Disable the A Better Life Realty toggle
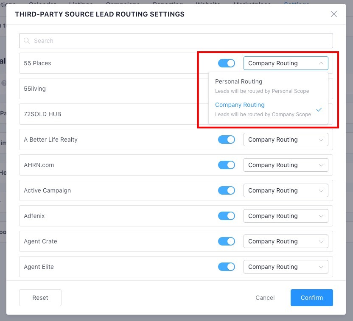Viewport: 353px width, 321px height. [x=226, y=140]
